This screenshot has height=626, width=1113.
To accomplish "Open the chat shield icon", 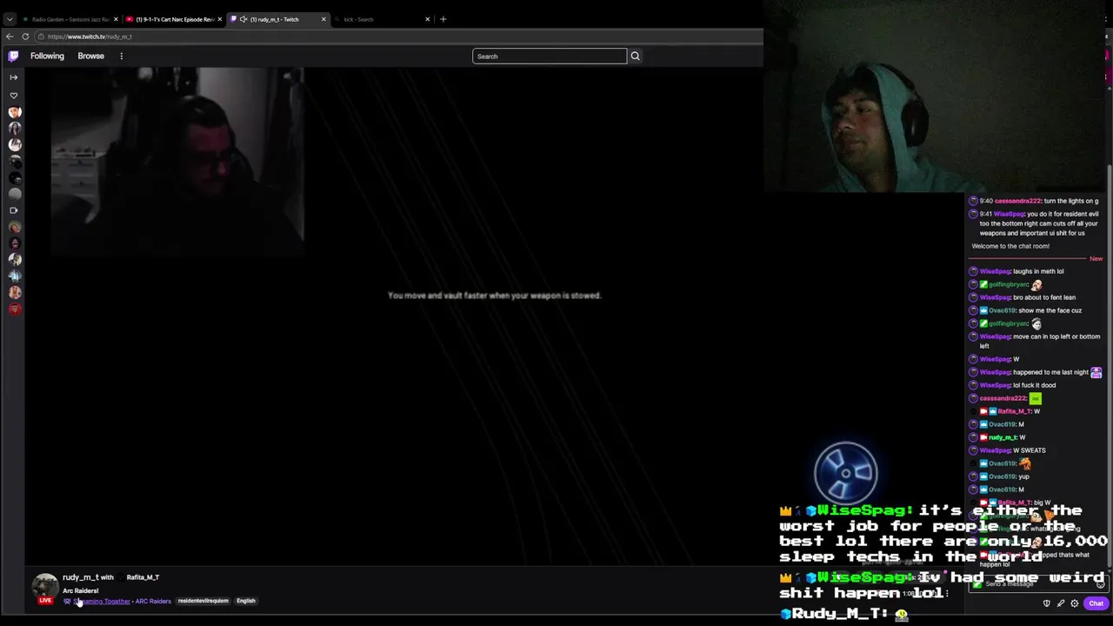I will point(1047,603).
